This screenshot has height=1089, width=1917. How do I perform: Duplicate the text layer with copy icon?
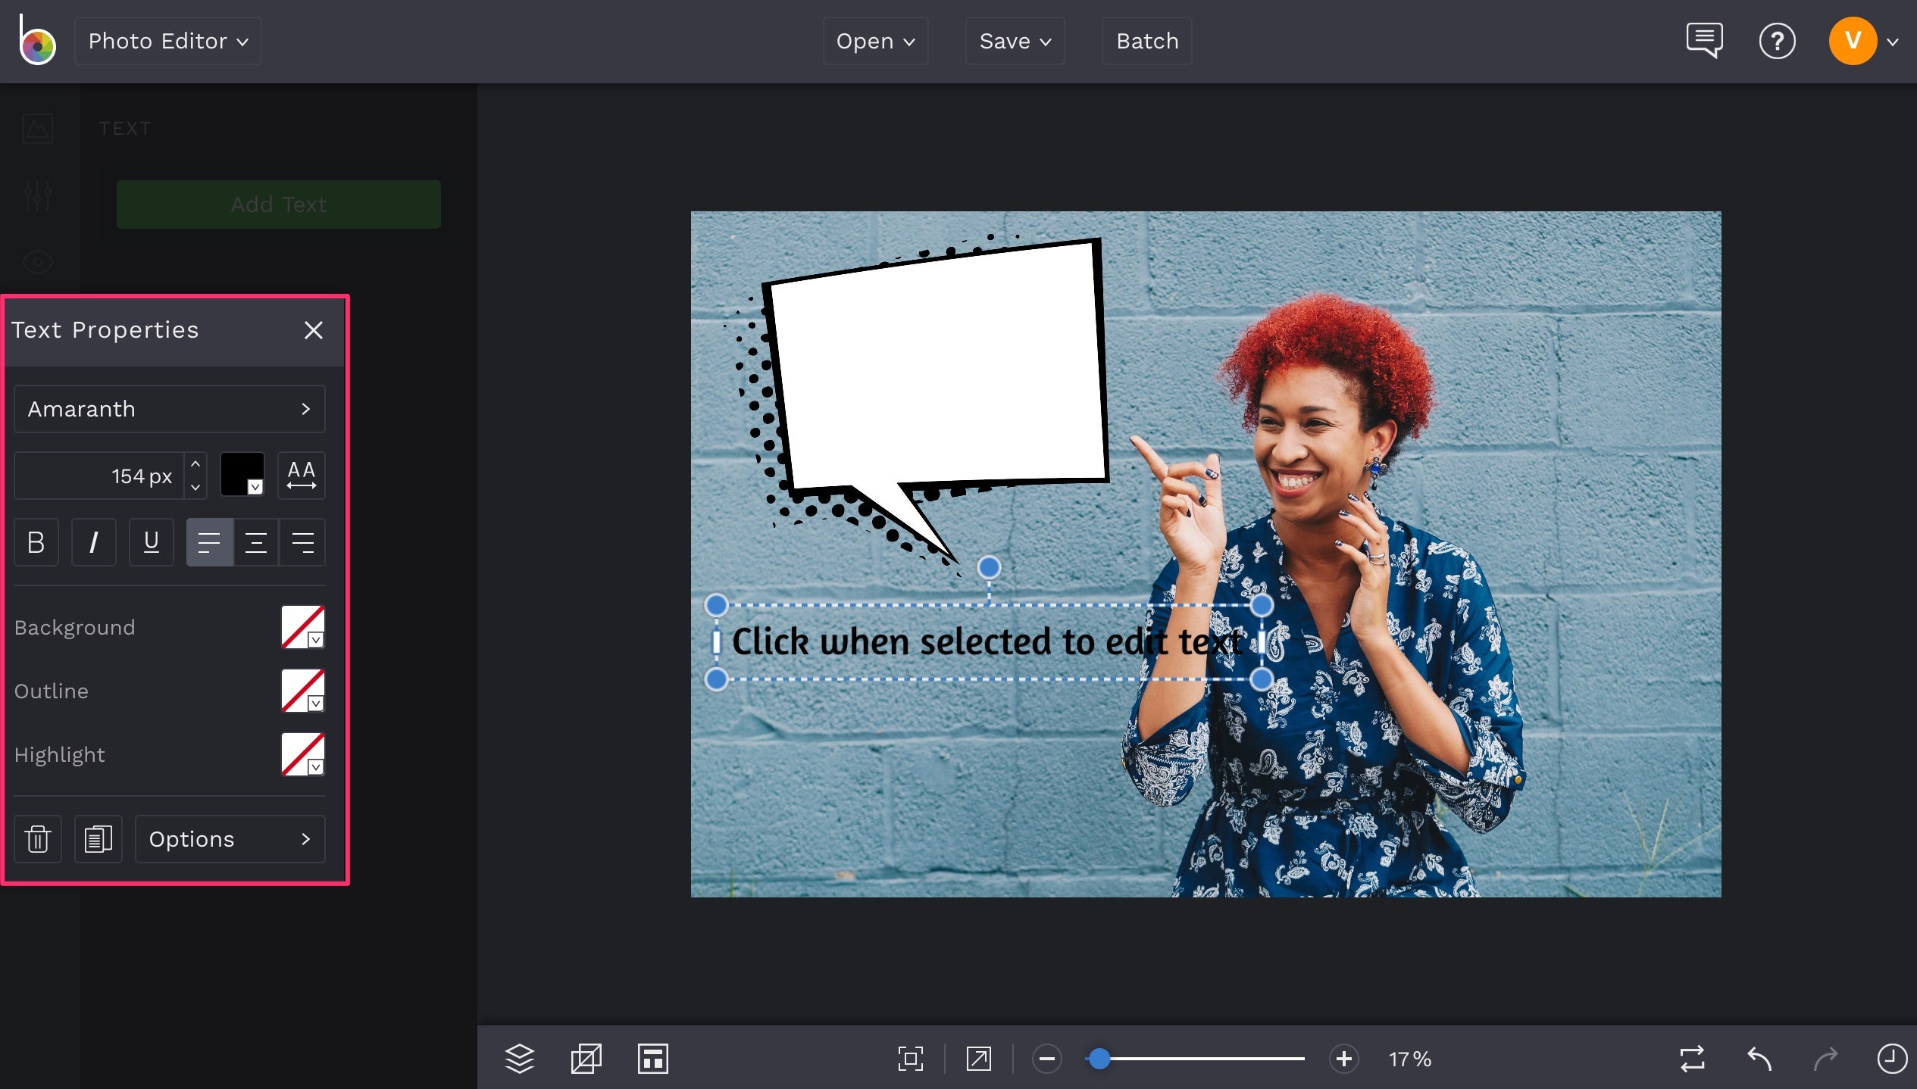98,839
